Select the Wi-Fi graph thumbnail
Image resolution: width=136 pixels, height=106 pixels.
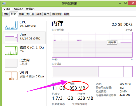point(11,76)
